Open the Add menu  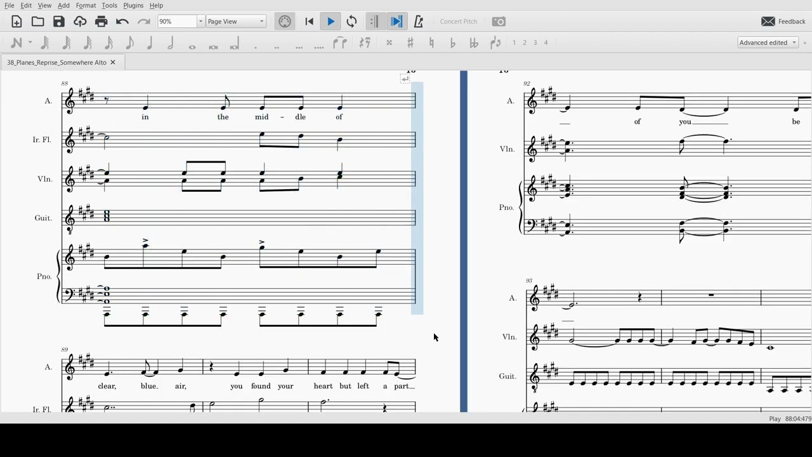click(x=63, y=6)
